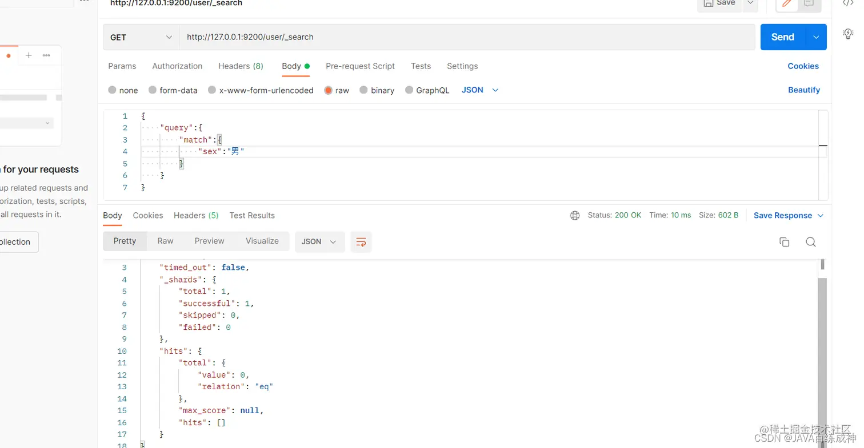Switch response view to Visualize

262,241
